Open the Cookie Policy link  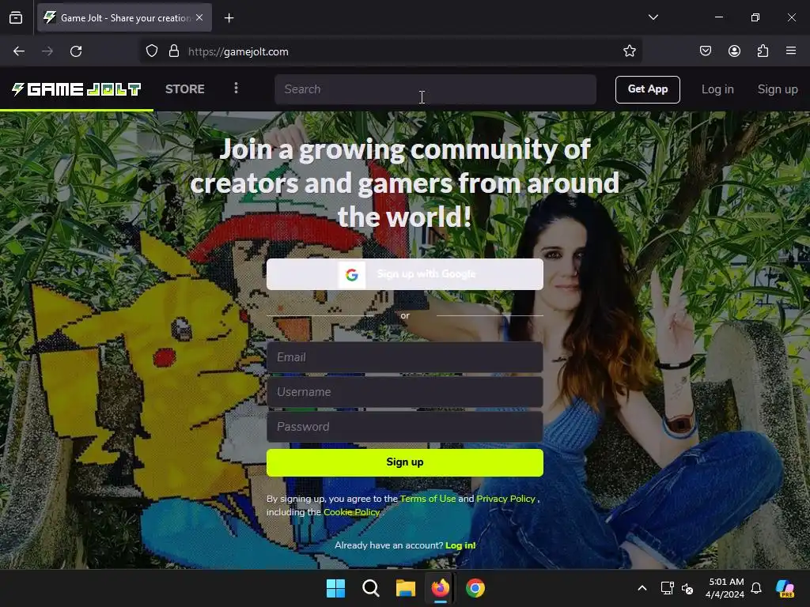click(352, 512)
